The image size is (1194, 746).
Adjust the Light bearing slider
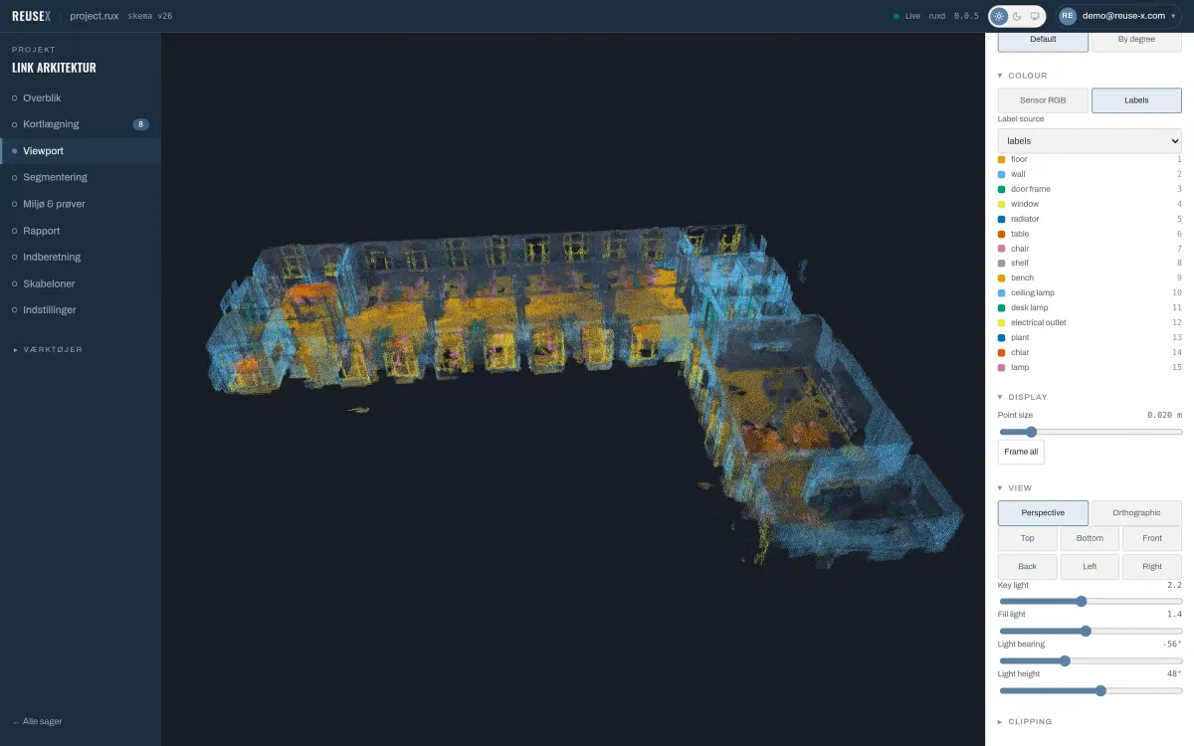click(1090, 660)
